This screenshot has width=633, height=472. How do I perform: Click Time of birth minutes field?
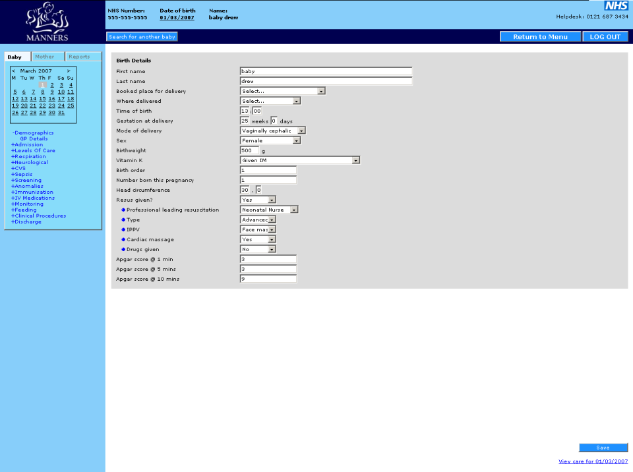click(256, 111)
